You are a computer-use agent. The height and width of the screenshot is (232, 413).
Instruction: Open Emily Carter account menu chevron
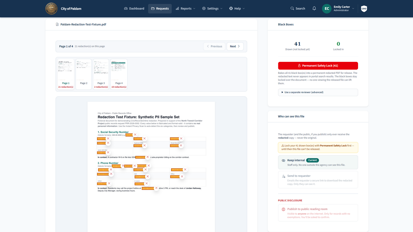coord(353,9)
